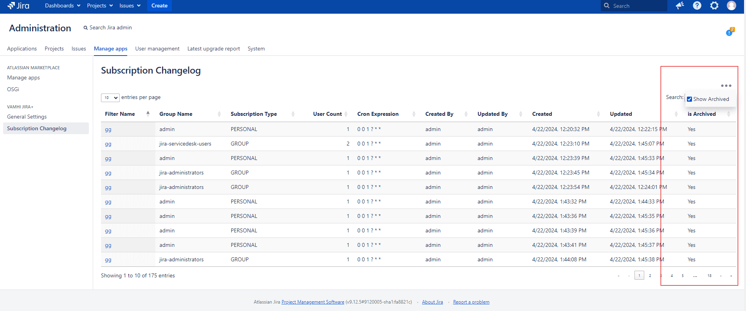Open the System admin tab
This screenshot has width=746, height=311.
(x=256, y=49)
